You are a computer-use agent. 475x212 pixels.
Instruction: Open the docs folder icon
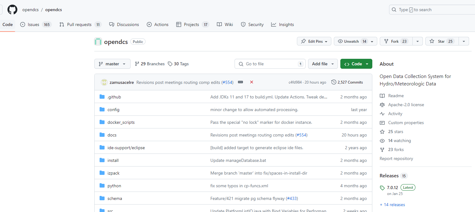click(x=102, y=135)
